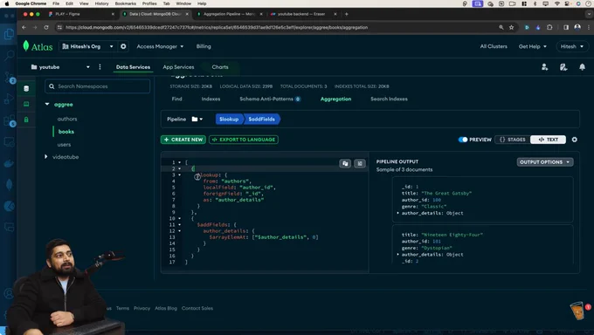
Task: Open the Output Options dropdown
Action: click(545, 162)
